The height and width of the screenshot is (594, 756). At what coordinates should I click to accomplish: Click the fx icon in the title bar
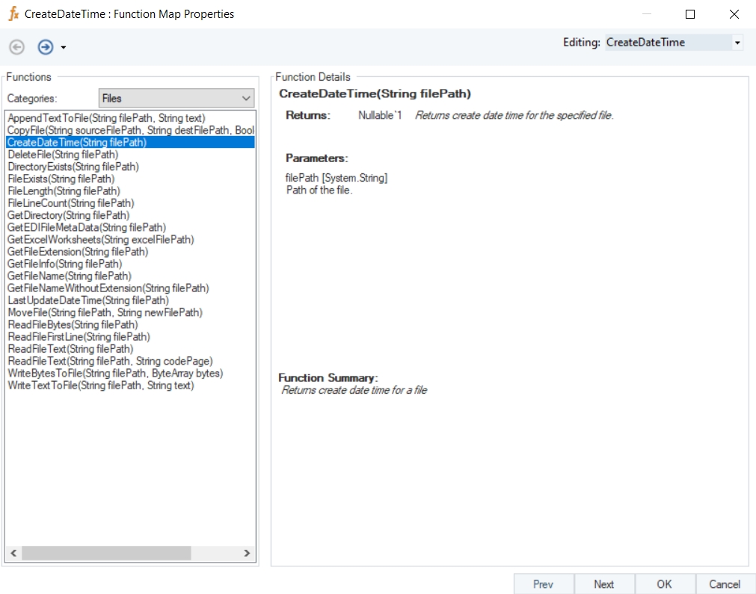(x=13, y=14)
